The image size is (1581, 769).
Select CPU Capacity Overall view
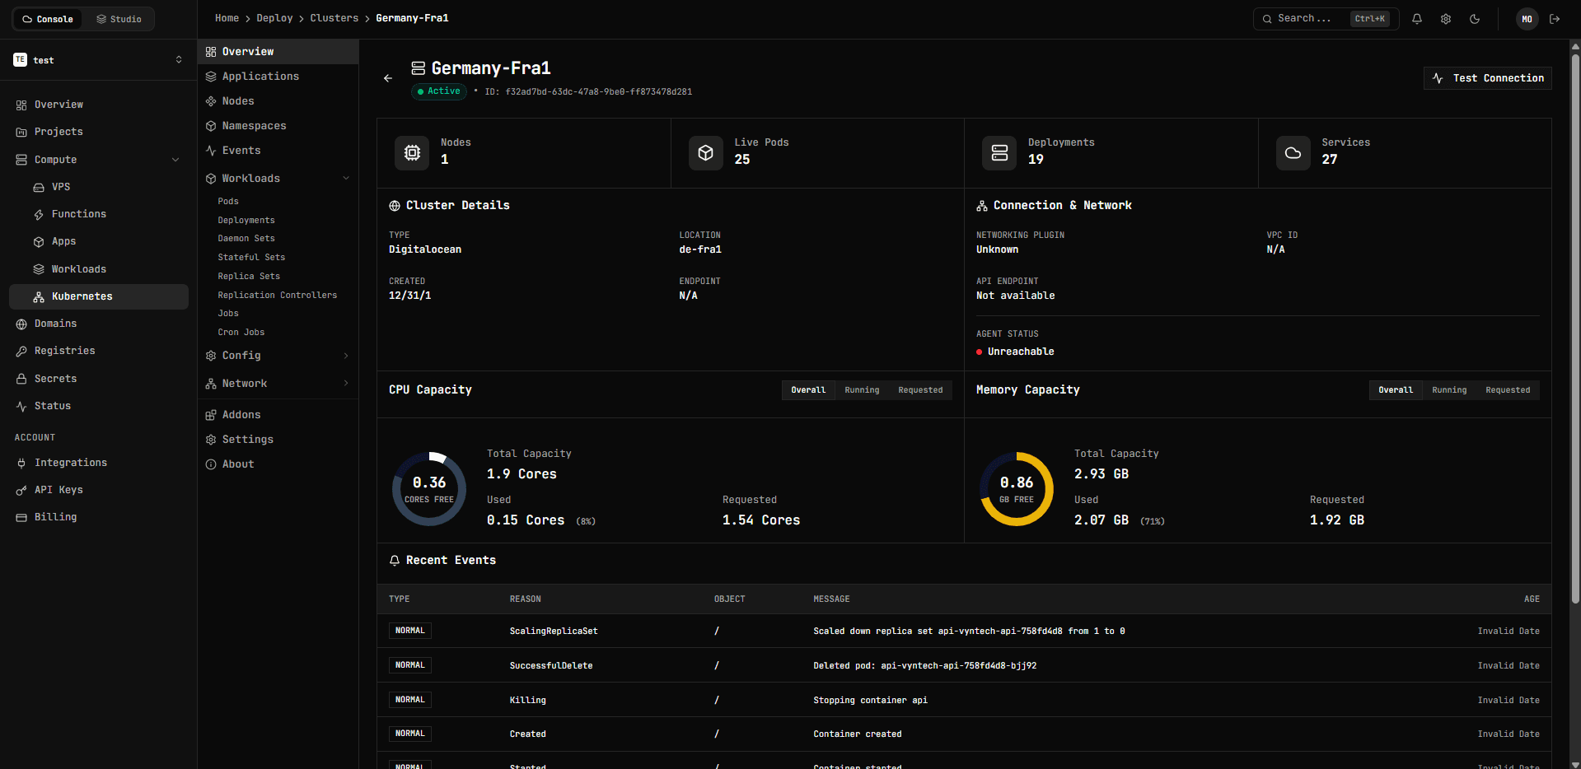tap(808, 390)
